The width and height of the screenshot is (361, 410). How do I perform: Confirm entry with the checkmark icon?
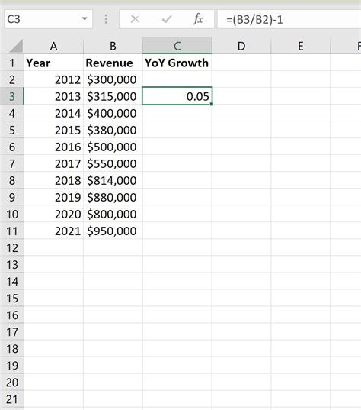167,19
